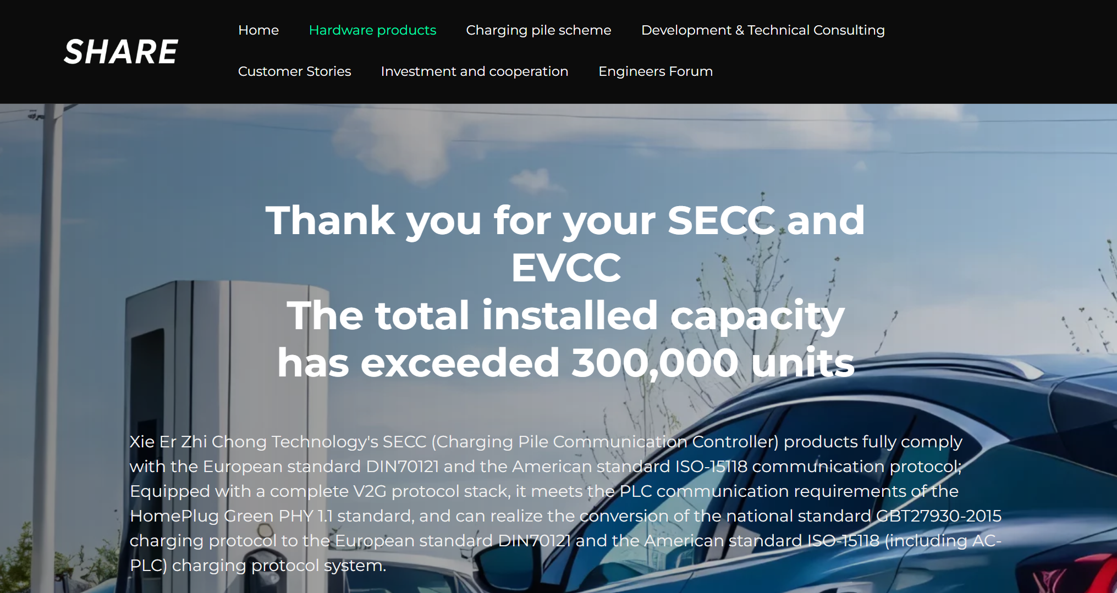Screen dimensions: 1117x593
Task: Click 'has exceeded 300,000 units' text
Action: click(565, 363)
